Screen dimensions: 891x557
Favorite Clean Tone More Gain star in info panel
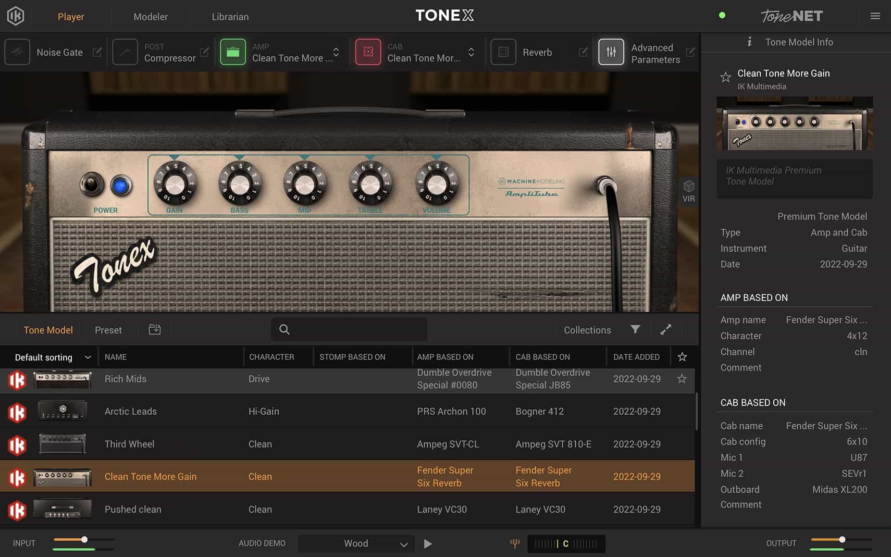[x=725, y=78]
